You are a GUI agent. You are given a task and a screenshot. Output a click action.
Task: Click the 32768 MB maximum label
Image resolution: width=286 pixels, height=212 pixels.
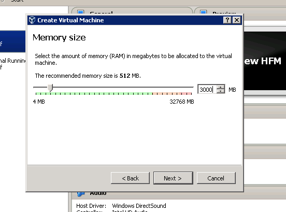182,102
